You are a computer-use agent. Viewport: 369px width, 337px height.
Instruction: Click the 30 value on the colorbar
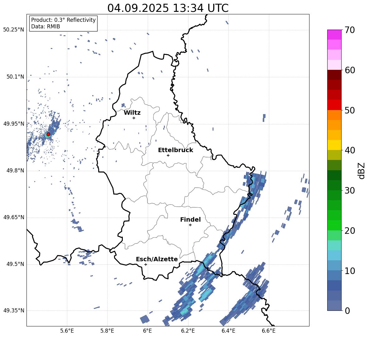pyautogui.click(x=350, y=190)
